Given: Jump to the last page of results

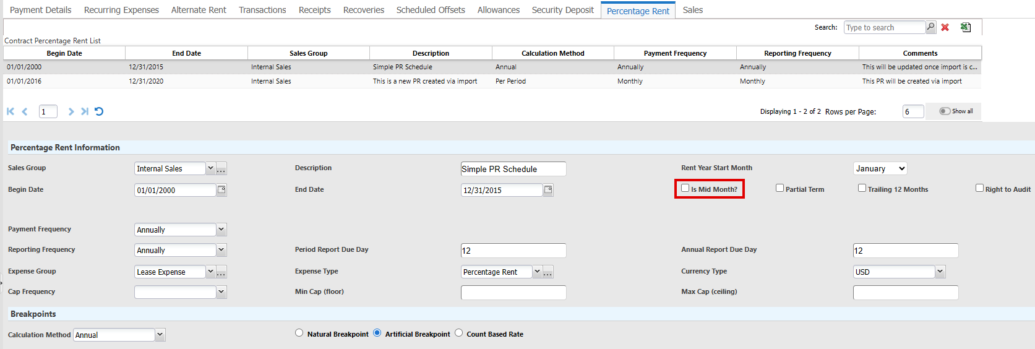Looking at the screenshot, I should point(85,111).
